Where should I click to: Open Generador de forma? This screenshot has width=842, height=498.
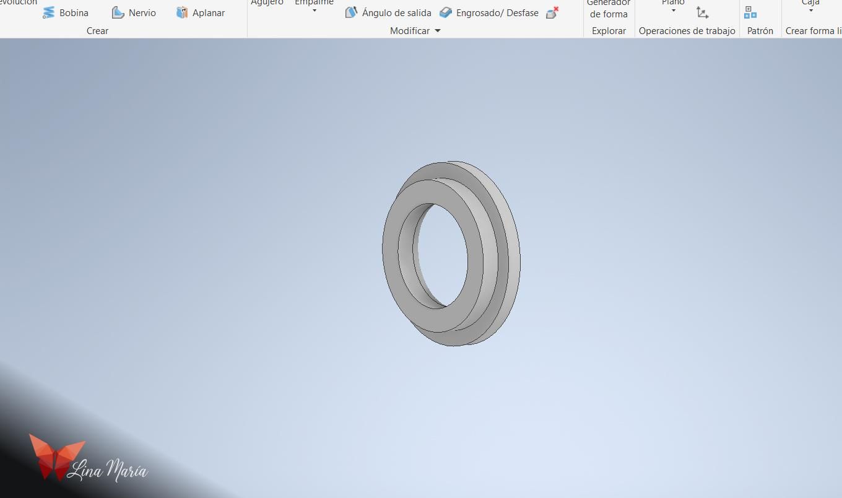pyautogui.click(x=609, y=9)
